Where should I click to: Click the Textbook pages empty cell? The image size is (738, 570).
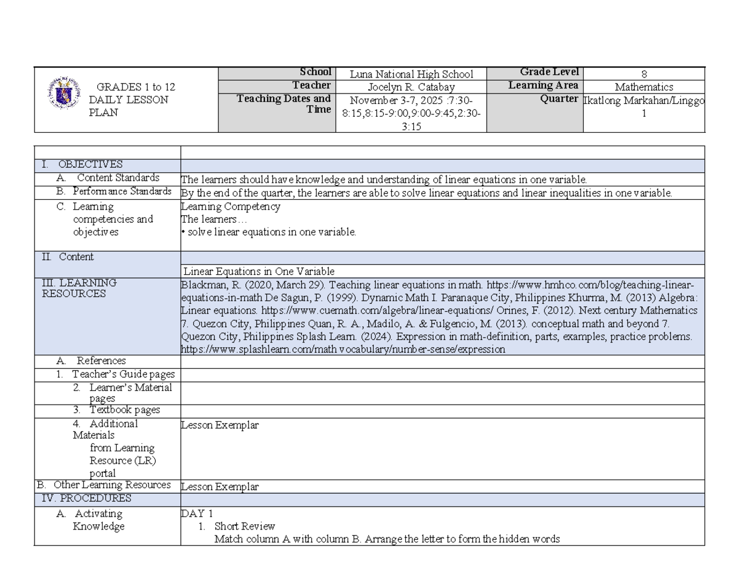[x=442, y=411]
